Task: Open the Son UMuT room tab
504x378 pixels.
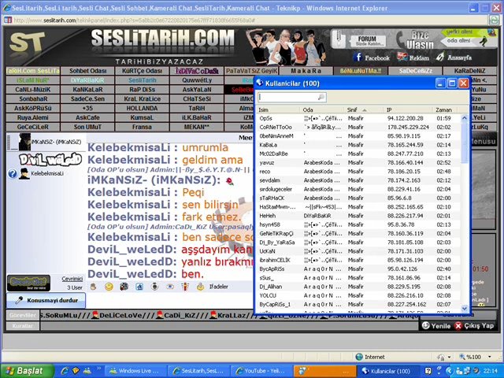Action: pos(87,127)
